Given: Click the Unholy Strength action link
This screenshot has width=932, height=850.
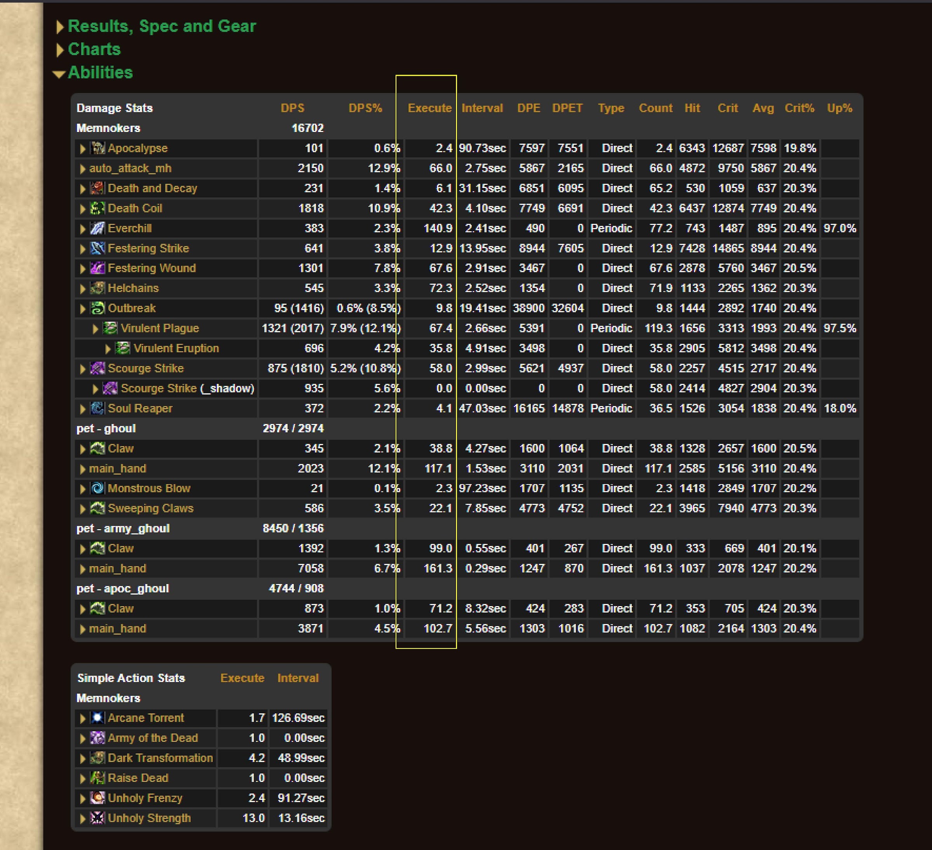Looking at the screenshot, I should (x=149, y=818).
